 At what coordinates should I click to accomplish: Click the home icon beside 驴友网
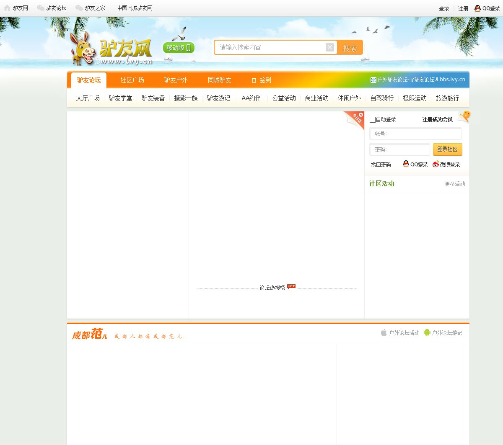pos(7,8)
